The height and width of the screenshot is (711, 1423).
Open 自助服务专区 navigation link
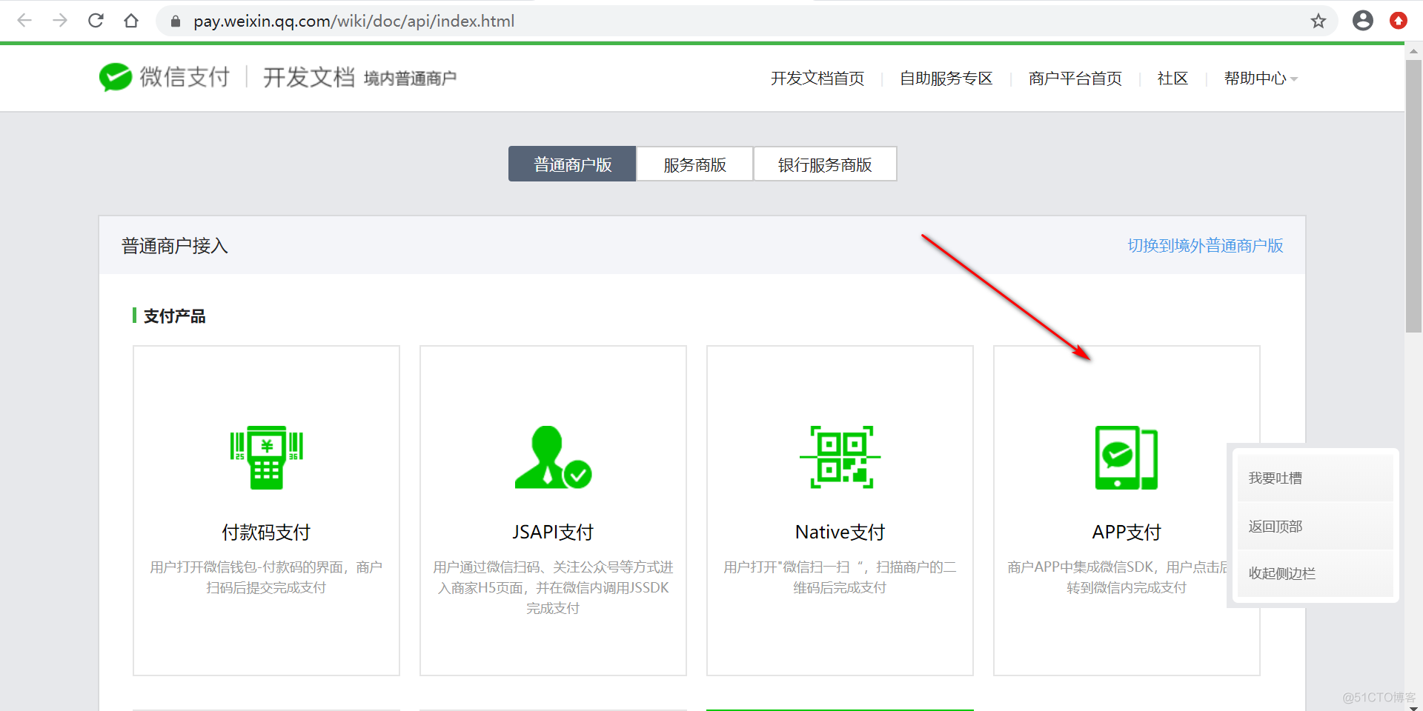point(946,79)
